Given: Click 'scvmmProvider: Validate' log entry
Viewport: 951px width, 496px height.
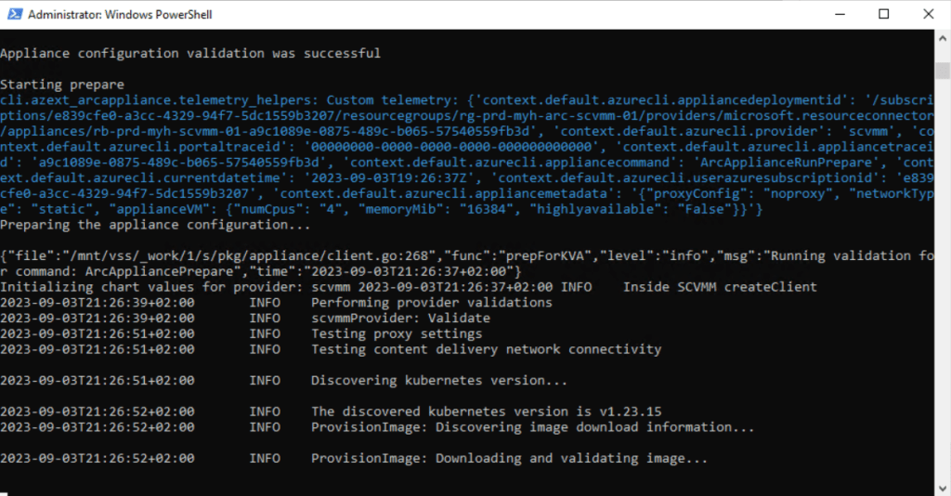Looking at the screenshot, I should [x=399, y=318].
